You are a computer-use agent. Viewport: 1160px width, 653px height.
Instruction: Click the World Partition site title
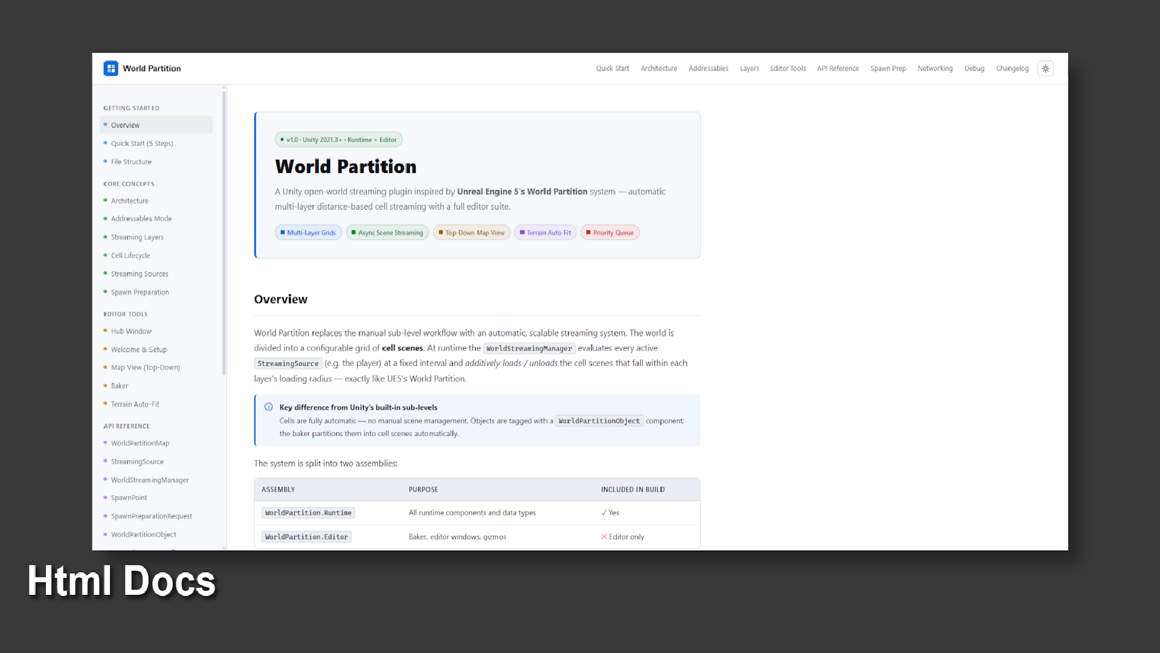pos(152,68)
